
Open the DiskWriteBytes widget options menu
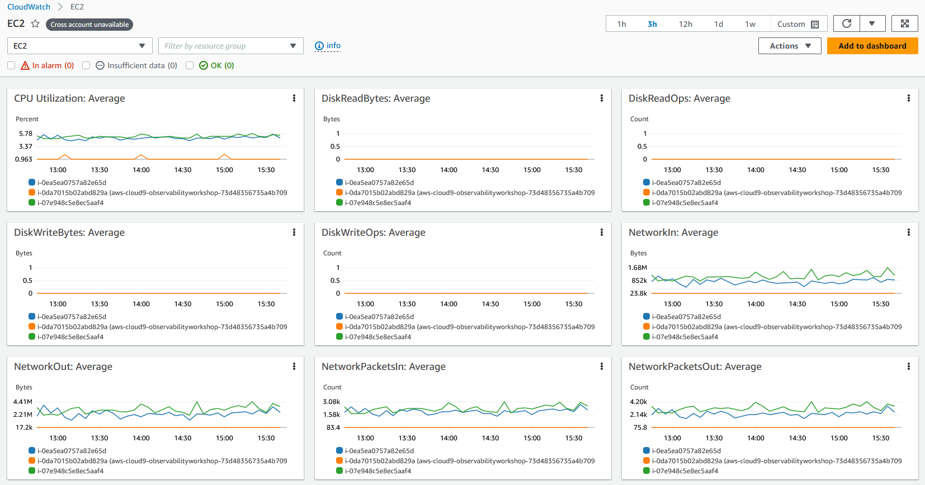[x=294, y=232]
